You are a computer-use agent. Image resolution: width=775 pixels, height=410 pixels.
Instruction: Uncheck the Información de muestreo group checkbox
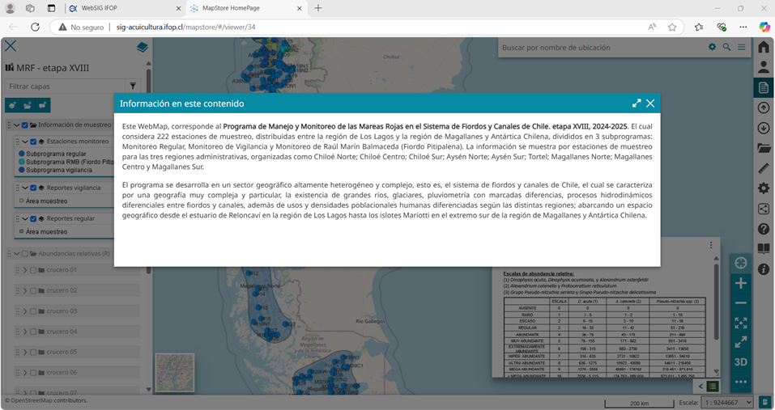25,125
